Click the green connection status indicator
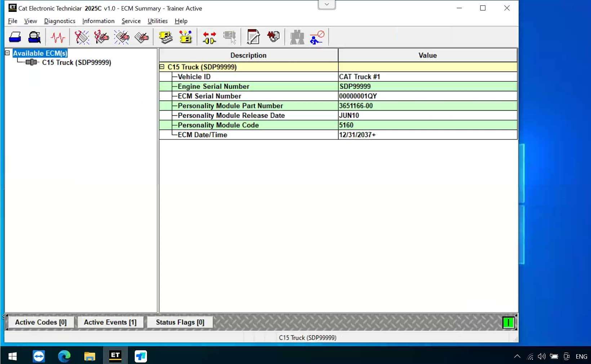Screen dimensions: 591x364 (x=508, y=323)
